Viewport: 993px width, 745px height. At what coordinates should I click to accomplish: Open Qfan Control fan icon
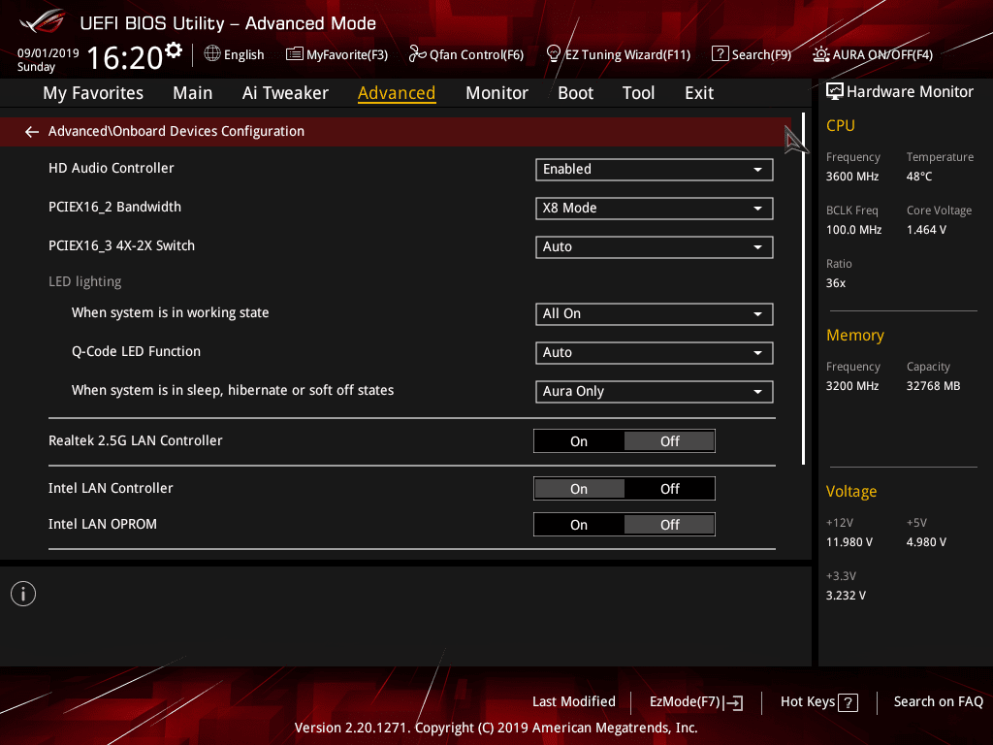click(x=417, y=54)
